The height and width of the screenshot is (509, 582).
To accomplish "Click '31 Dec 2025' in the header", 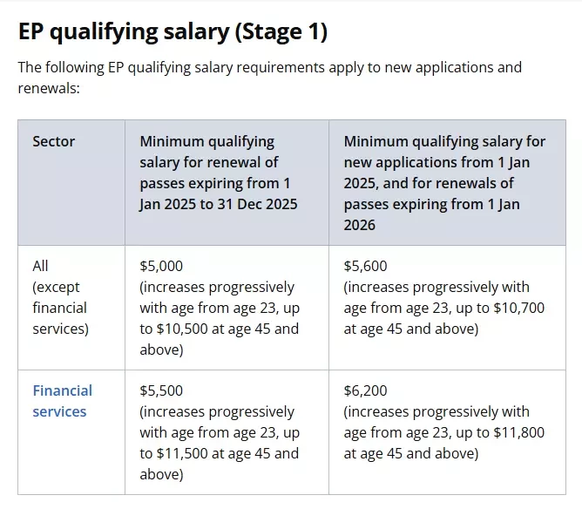I will pyautogui.click(x=257, y=204).
